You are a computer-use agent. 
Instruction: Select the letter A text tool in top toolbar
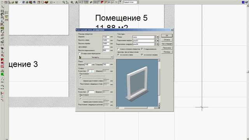pyautogui.click(x=76, y=2)
